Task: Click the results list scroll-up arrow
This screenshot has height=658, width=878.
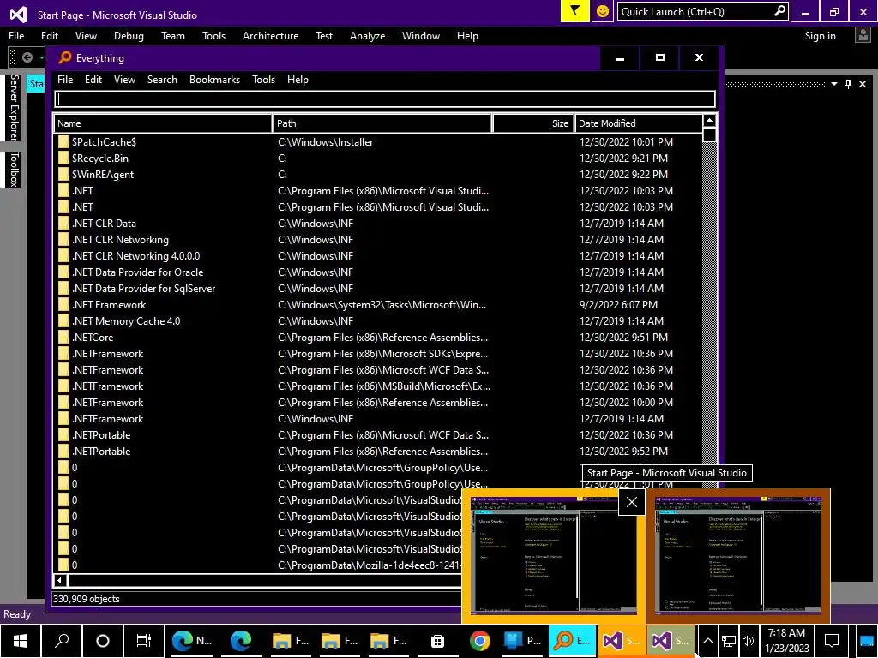Action: (709, 121)
